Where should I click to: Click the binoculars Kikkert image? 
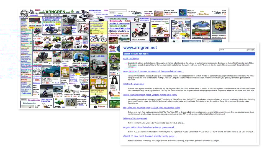coord(115,80)
